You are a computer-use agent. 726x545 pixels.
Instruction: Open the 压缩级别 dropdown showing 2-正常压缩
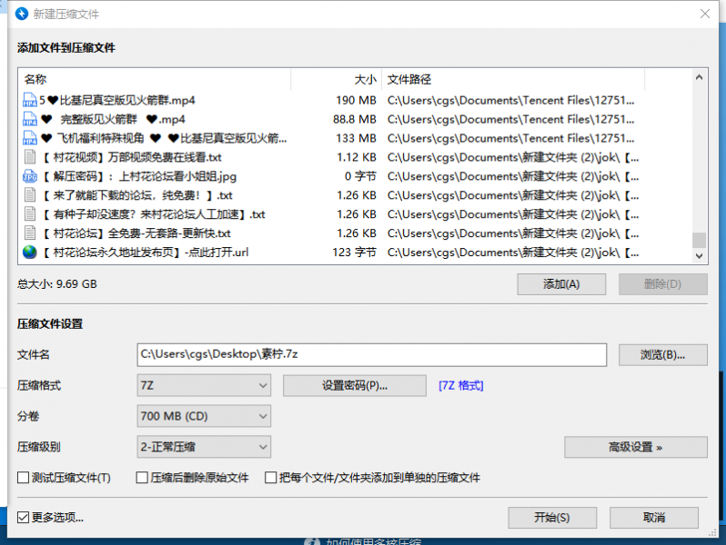click(204, 447)
